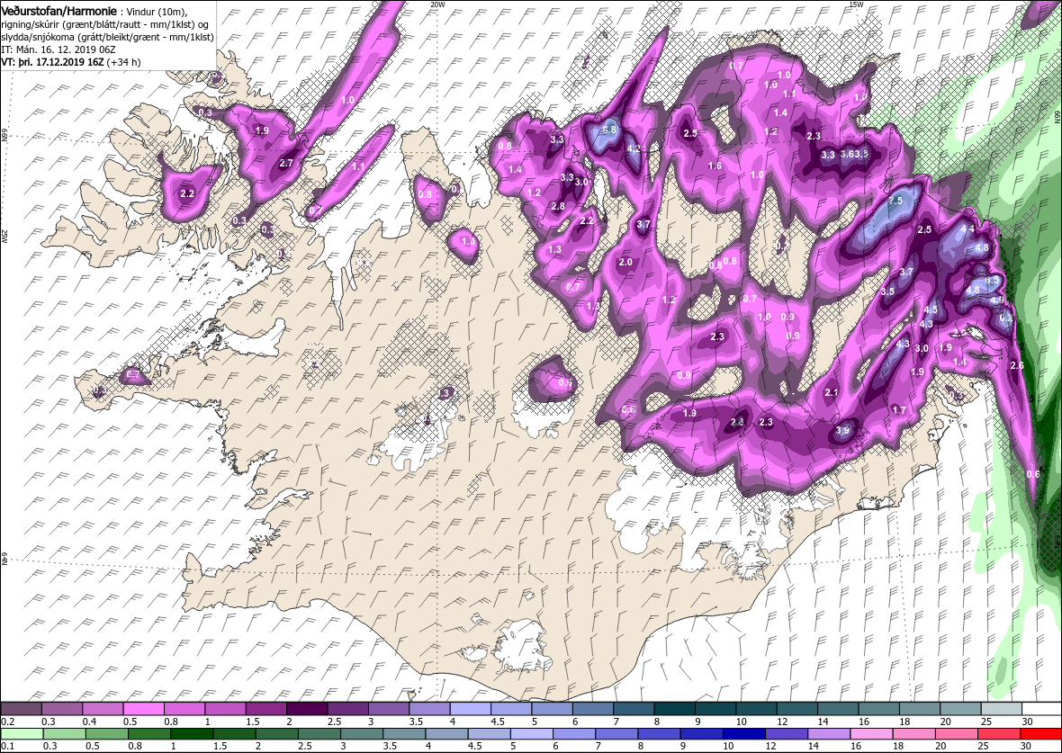Click the 14 label under the lower legend
Screen dimensions: 1062x753
pos(814,748)
